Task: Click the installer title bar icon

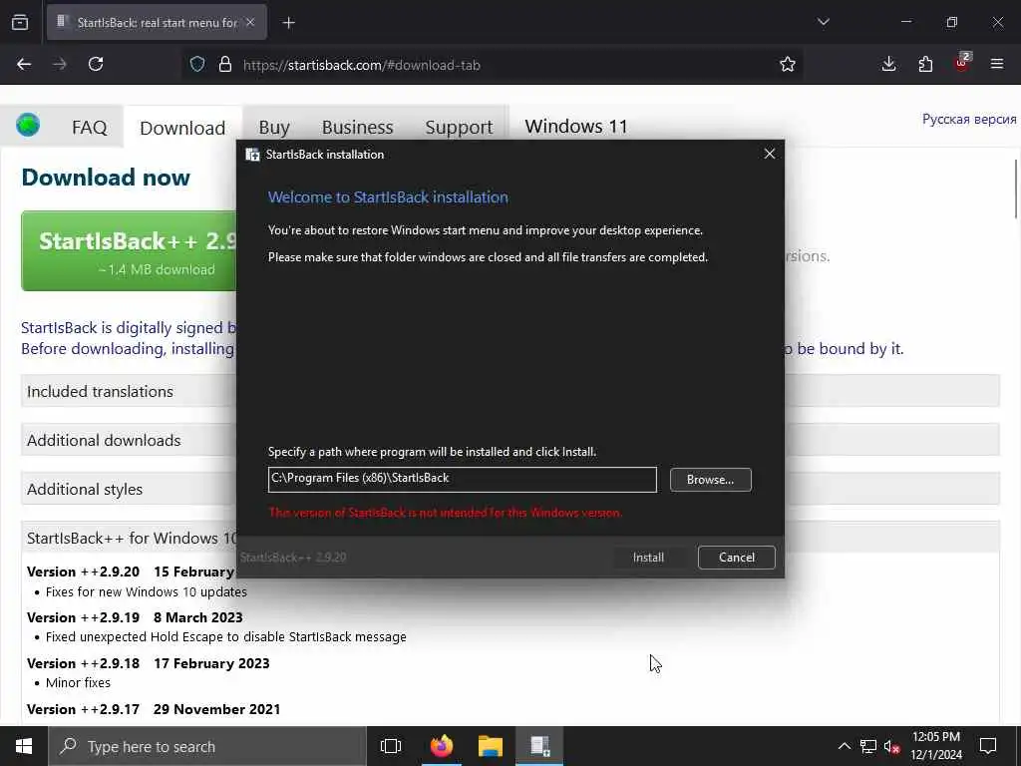Action: [x=252, y=155]
